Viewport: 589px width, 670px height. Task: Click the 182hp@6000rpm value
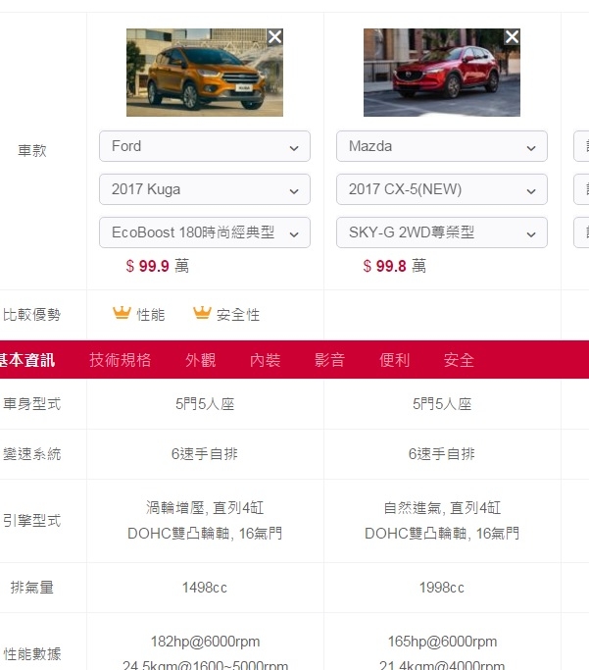tap(205, 642)
